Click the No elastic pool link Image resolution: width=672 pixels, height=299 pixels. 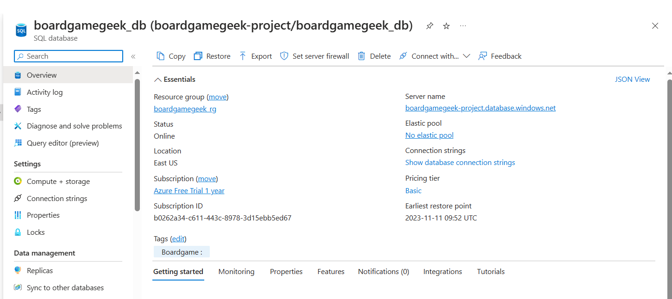pos(429,135)
